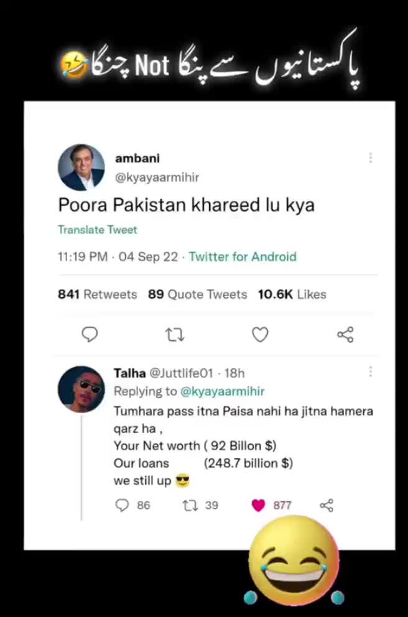This screenshot has height=617, width=408.
Task: Open Talha's profile avatar
Action: (x=81, y=389)
